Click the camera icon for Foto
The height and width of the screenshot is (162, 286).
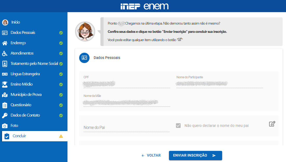(x=5, y=126)
